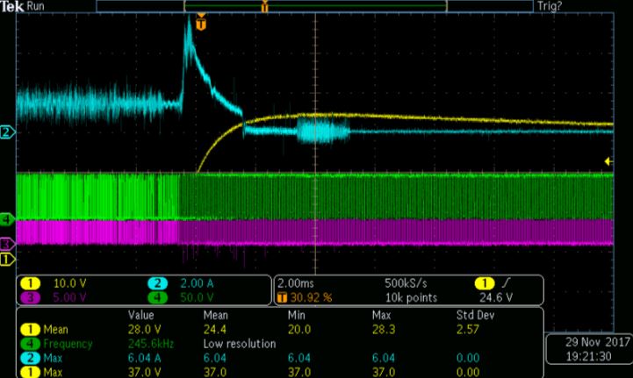Click the green channel 4 badge beside 50.0 V
The image size is (633, 378).
pos(157,297)
